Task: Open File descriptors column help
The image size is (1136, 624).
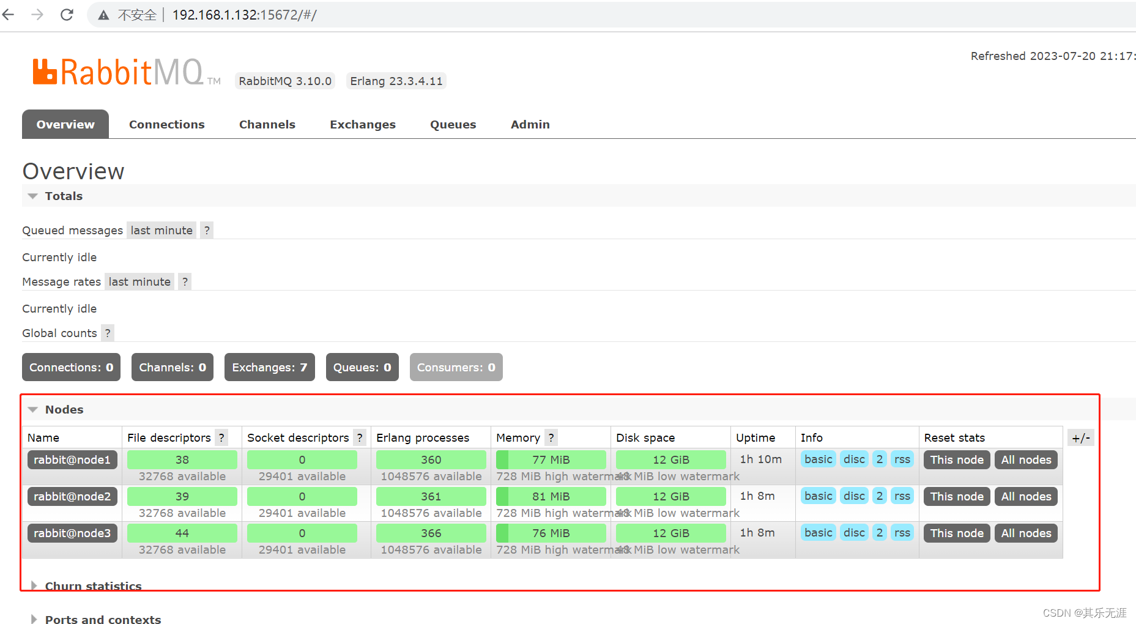Action: [221, 437]
